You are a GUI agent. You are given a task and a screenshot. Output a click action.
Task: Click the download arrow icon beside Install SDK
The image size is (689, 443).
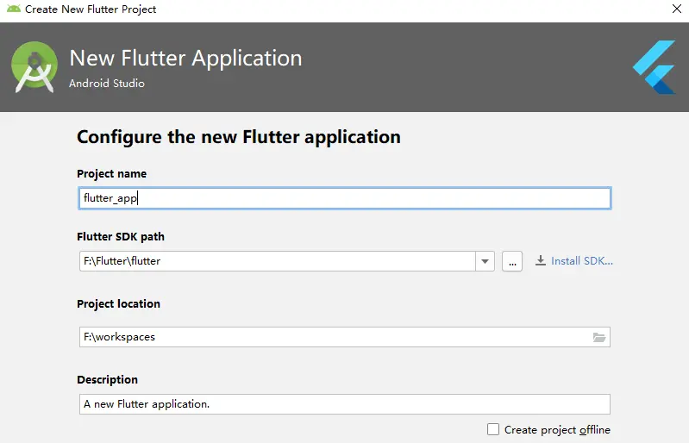[x=541, y=261]
